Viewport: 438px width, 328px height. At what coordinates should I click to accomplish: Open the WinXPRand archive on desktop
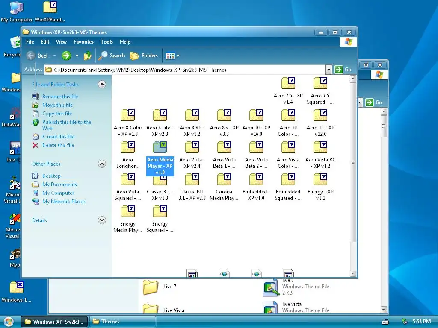coord(50,12)
